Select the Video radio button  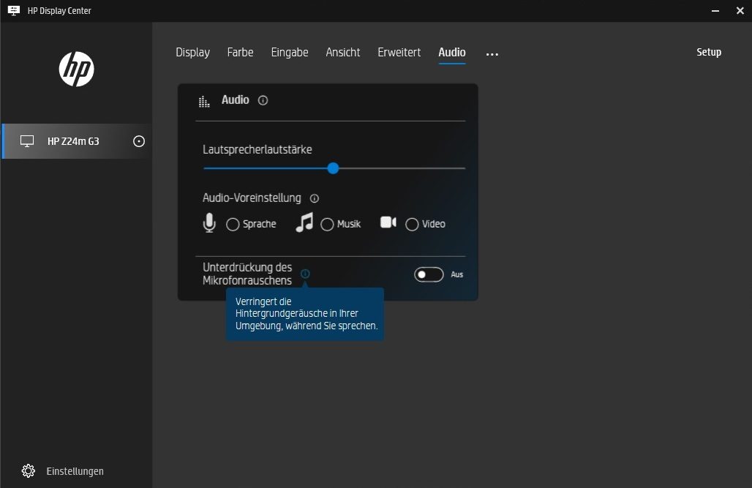pos(412,225)
